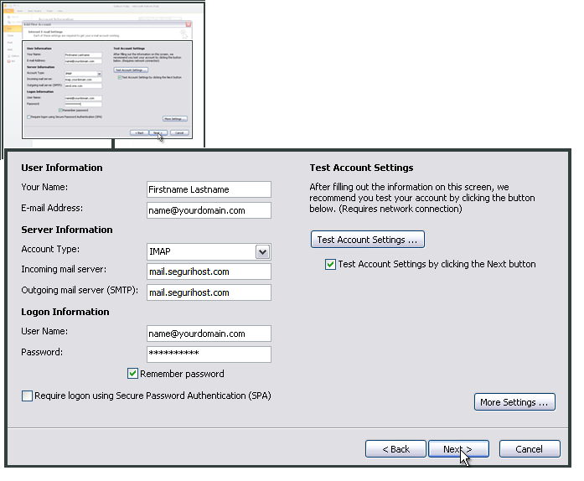Image resolution: width=584 pixels, height=481 pixels.
Task: Click the Logon User Name field in enlarged dialog
Action: pos(209,334)
